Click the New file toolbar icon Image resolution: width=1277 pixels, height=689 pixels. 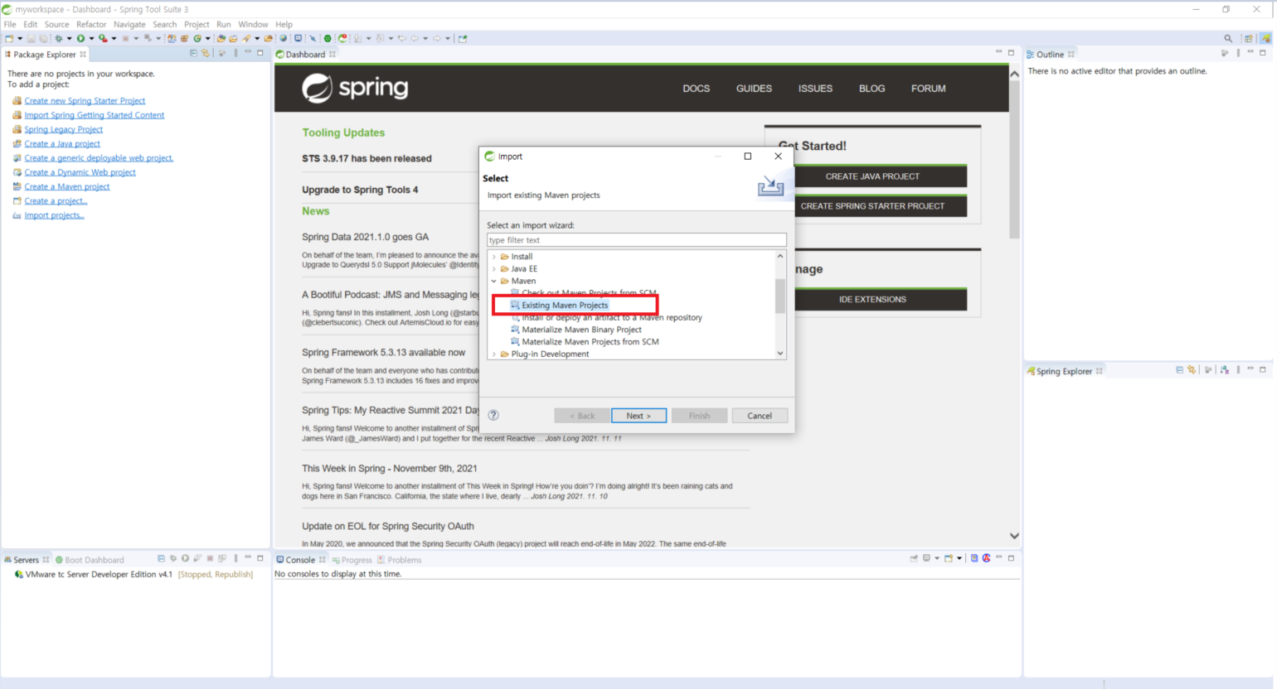point(8,38)
